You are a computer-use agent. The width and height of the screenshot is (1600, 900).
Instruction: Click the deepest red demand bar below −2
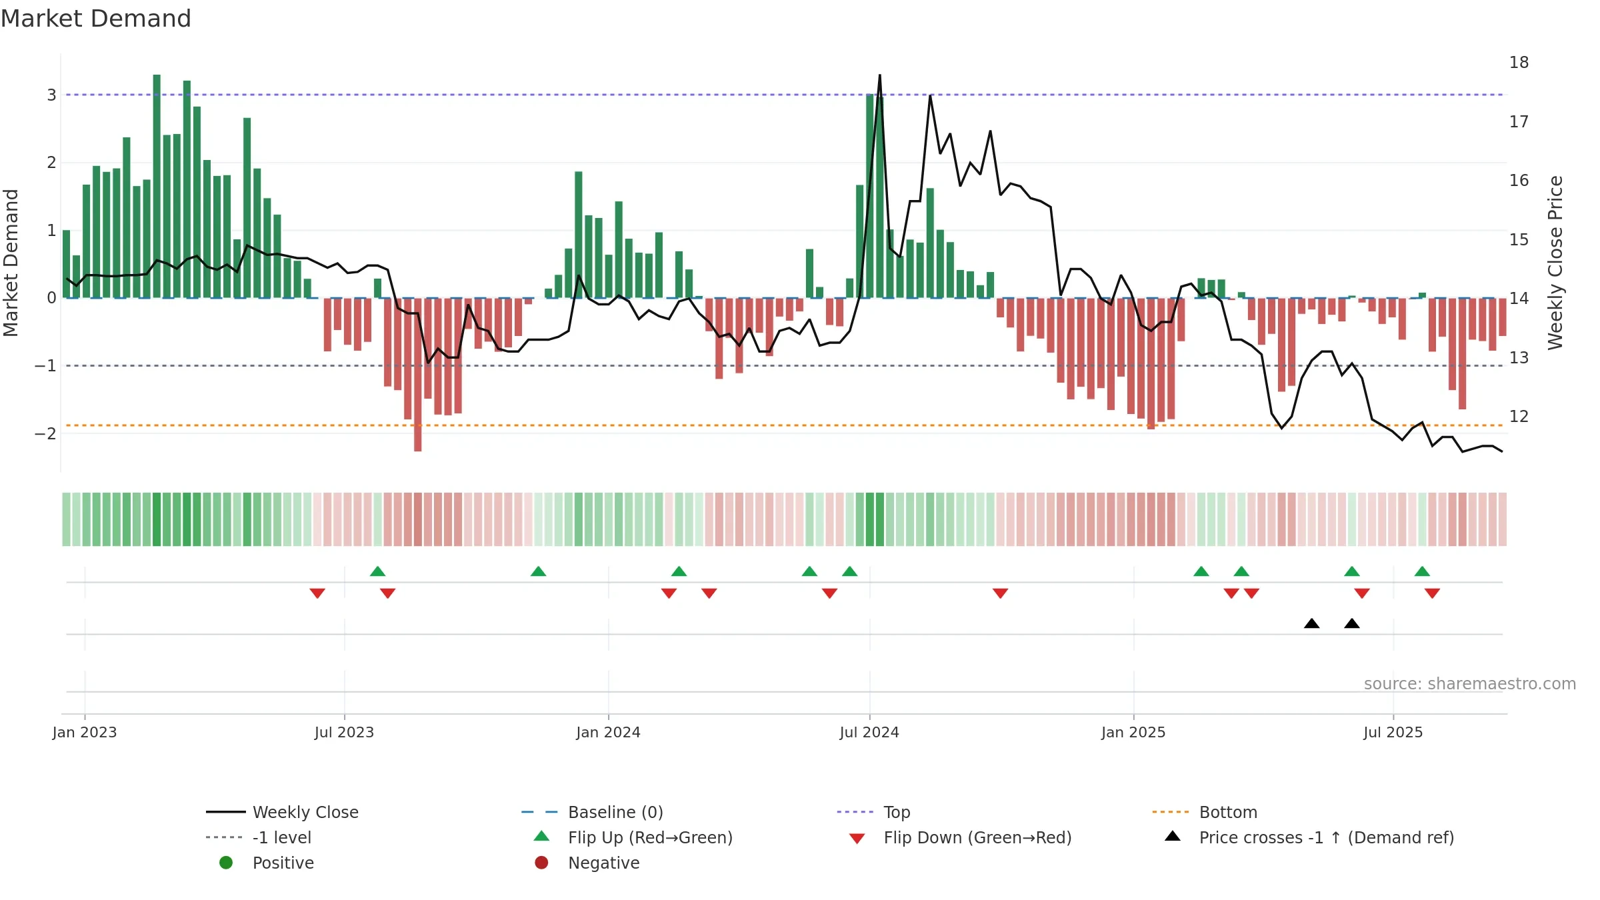[x=417, y=375]
